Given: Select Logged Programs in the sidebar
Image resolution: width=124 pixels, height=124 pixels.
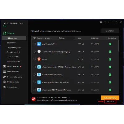Looking at the screenshot, I should [x=14, y=47].
